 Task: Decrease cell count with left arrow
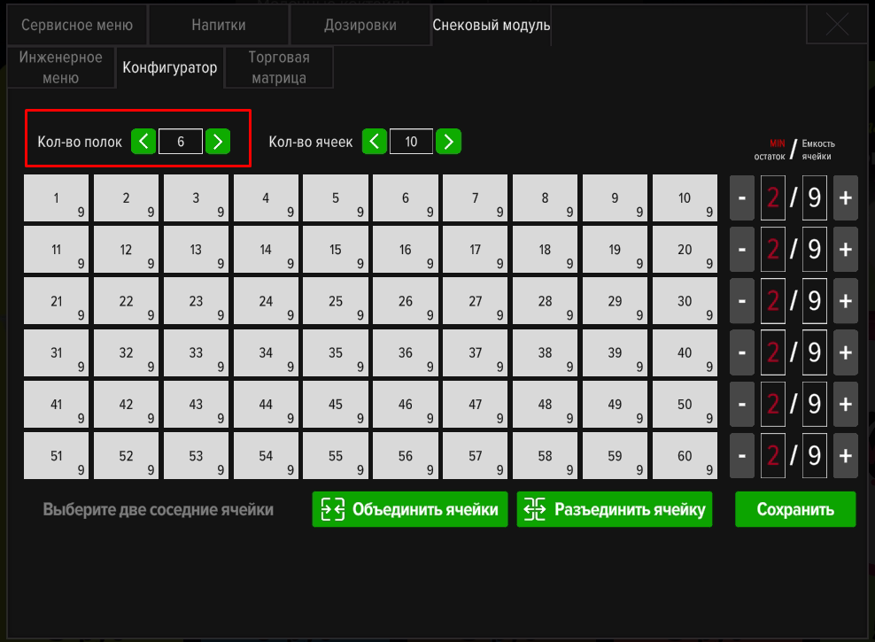pos(375,141)
